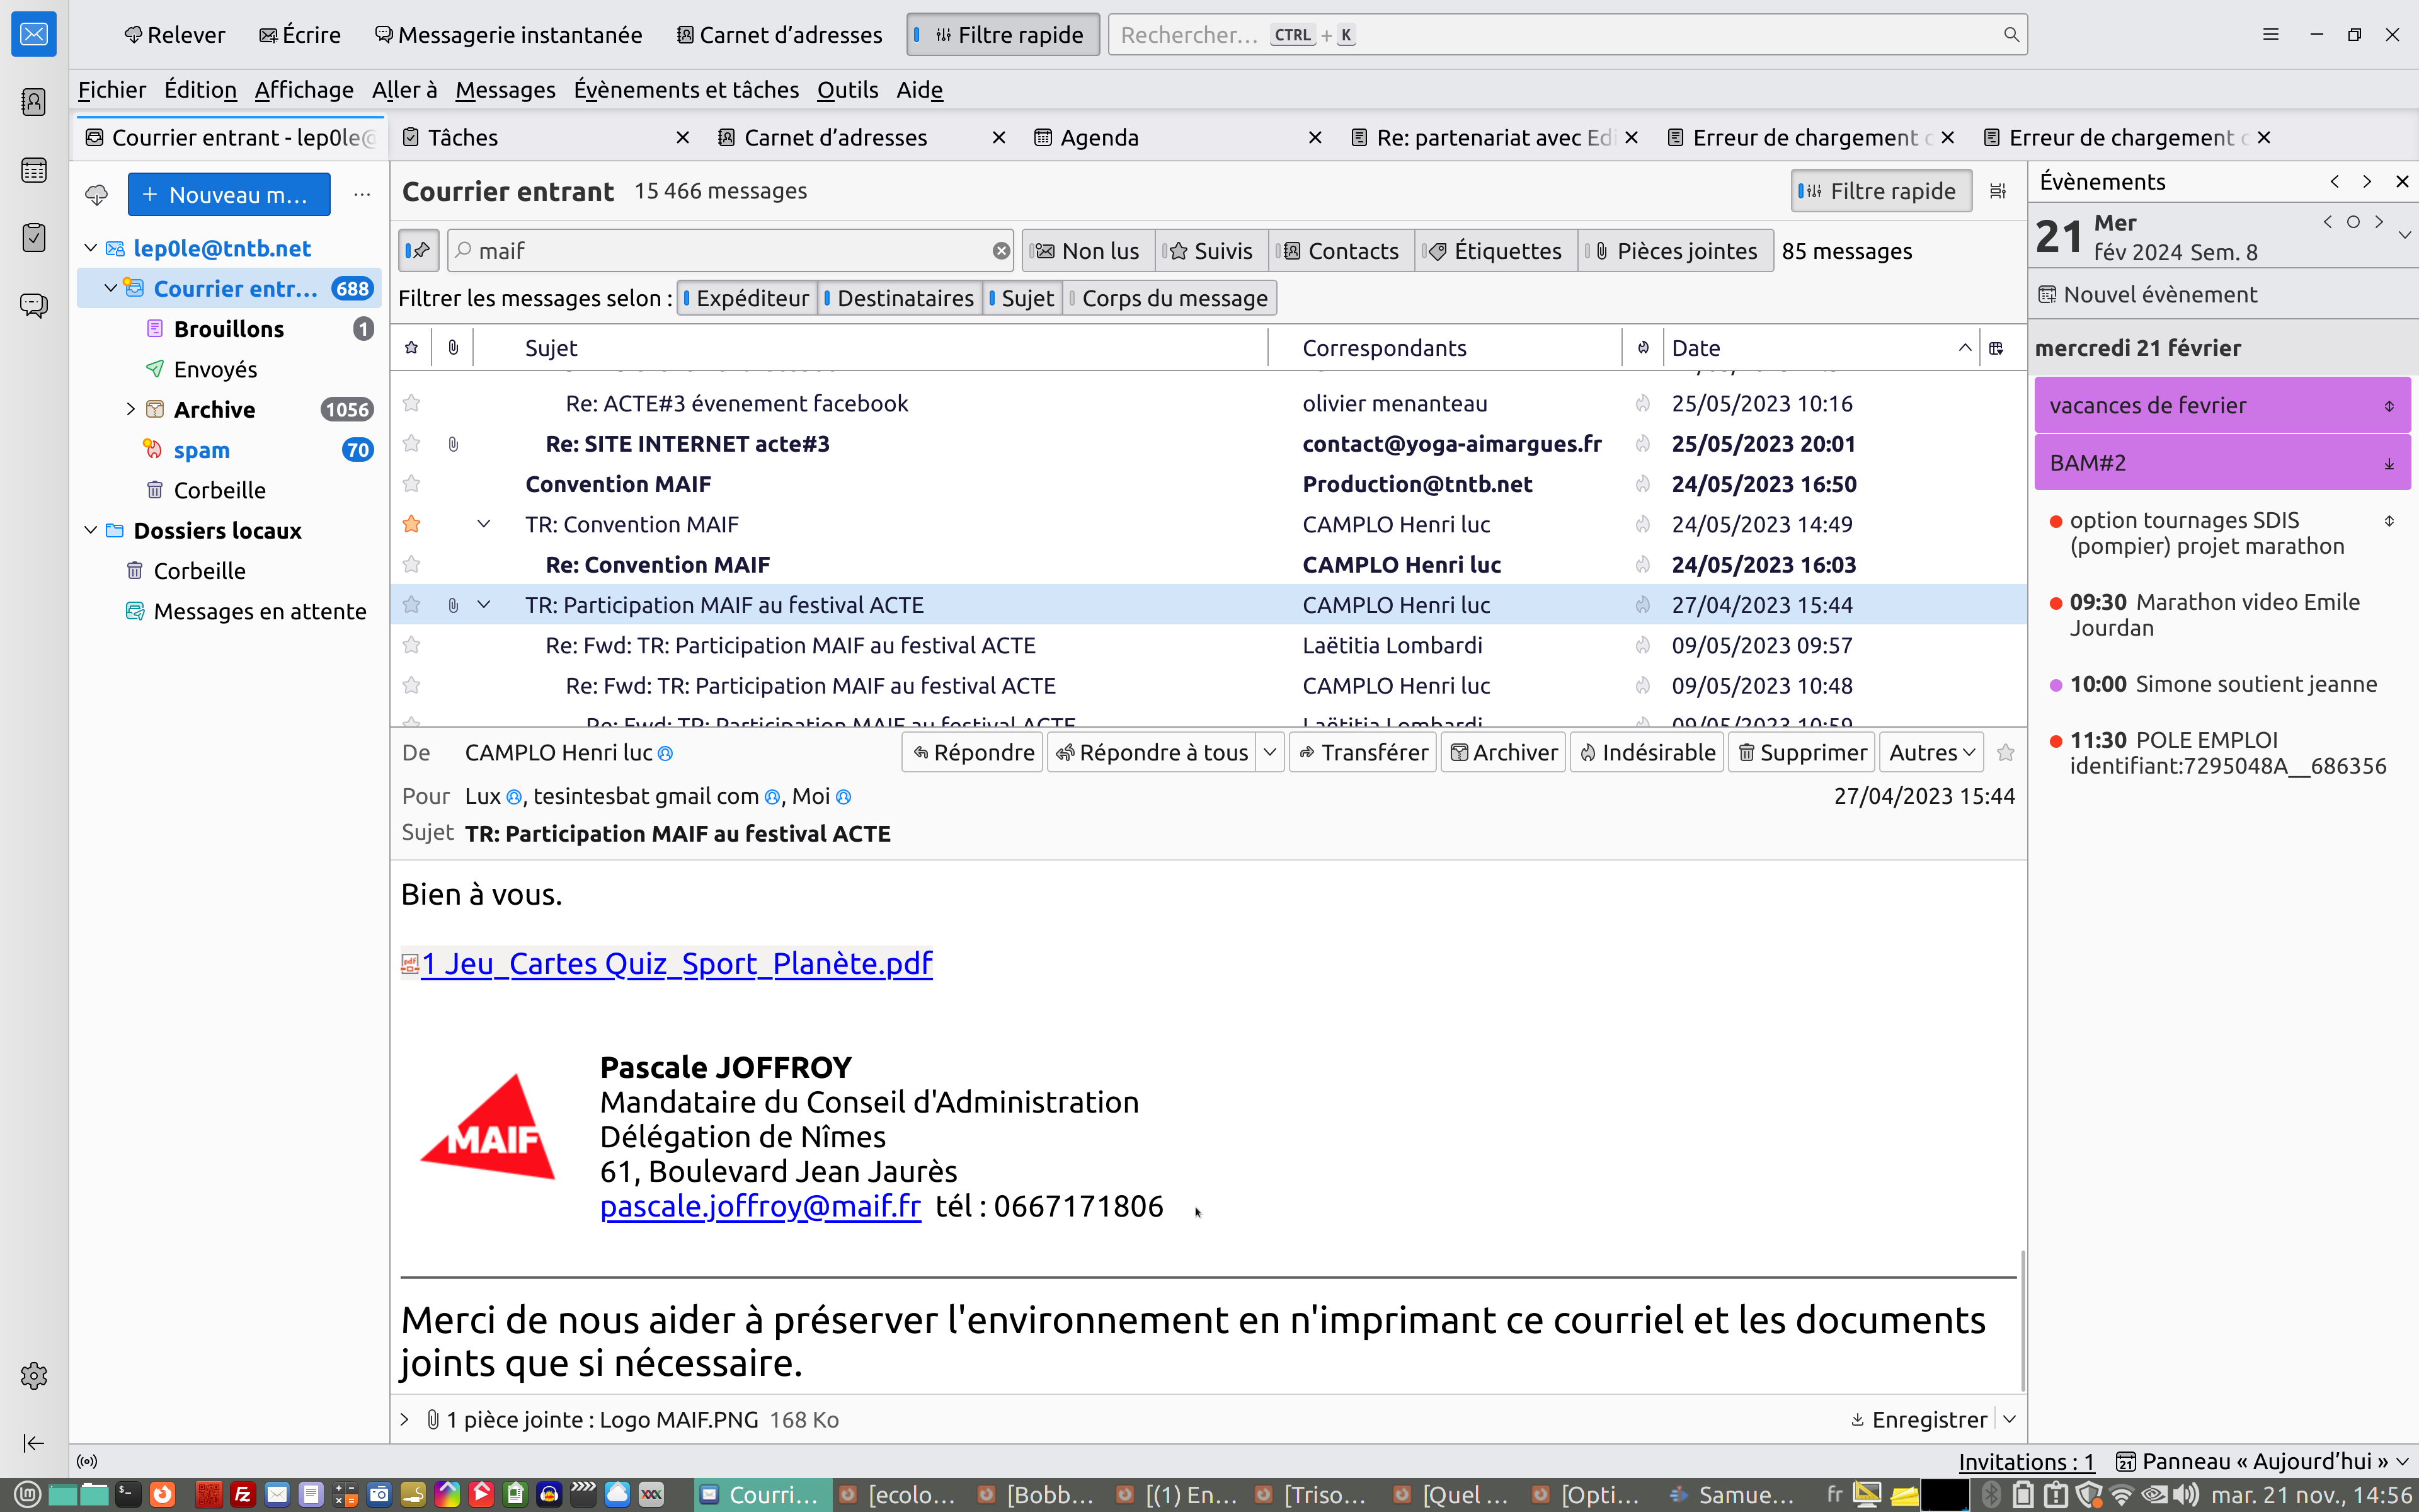Open Calendar view in the left sidebar
Screen dimensions: 2419x1512
tap(34, 170)
